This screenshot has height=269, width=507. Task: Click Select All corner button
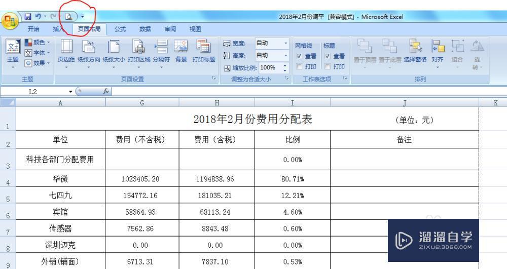click(8, 103)
